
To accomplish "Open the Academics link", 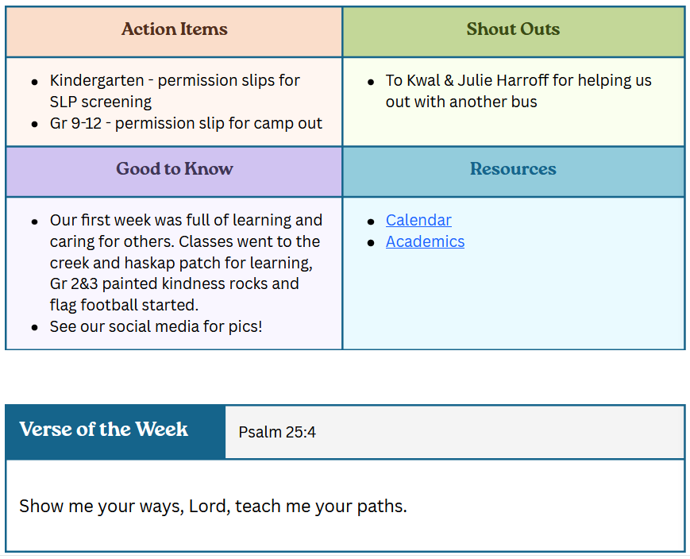I will tap(425, 241).
